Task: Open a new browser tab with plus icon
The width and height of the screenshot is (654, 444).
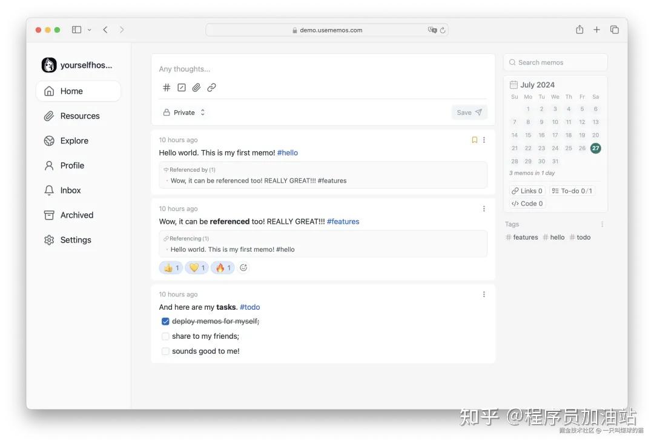Action: (x=596, y=30)
